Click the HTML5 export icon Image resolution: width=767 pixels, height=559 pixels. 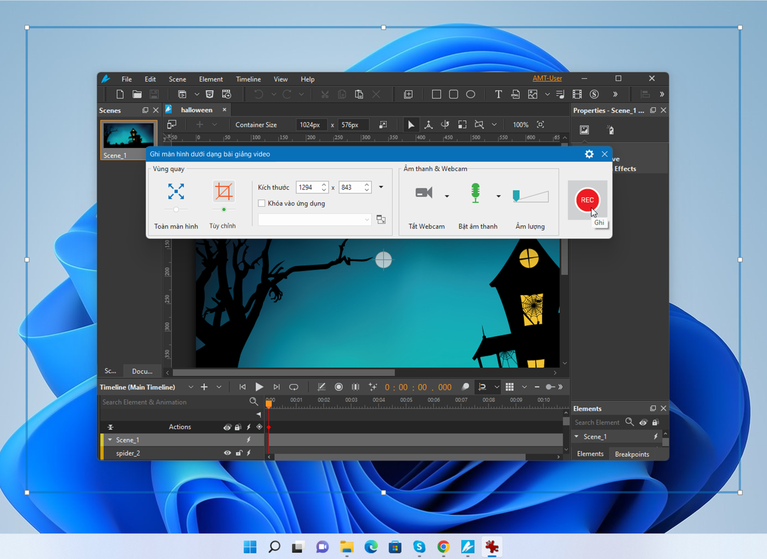coord(209,94)
